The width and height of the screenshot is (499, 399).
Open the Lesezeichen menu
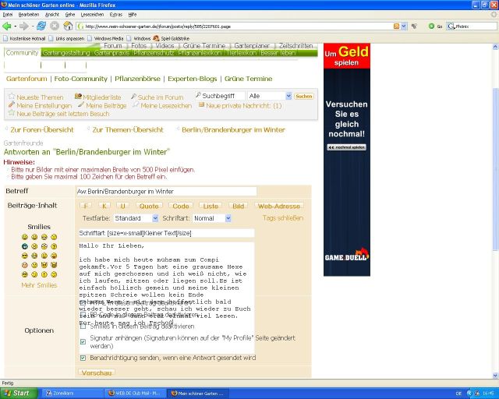pos(92,14)
